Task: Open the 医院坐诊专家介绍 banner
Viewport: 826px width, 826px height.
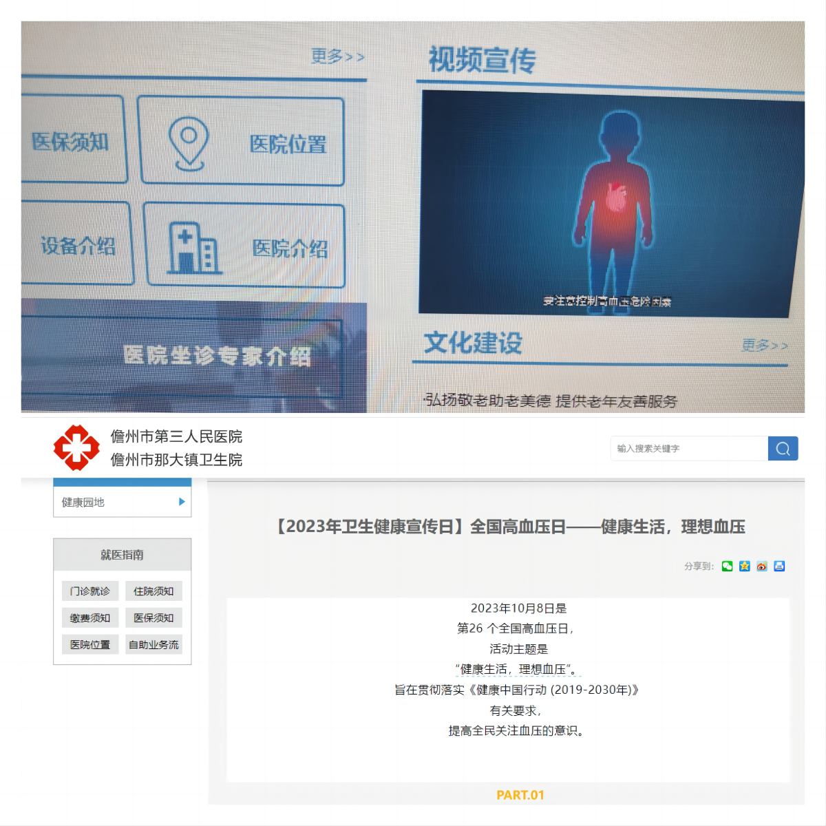Action: [x=193, y=355]
